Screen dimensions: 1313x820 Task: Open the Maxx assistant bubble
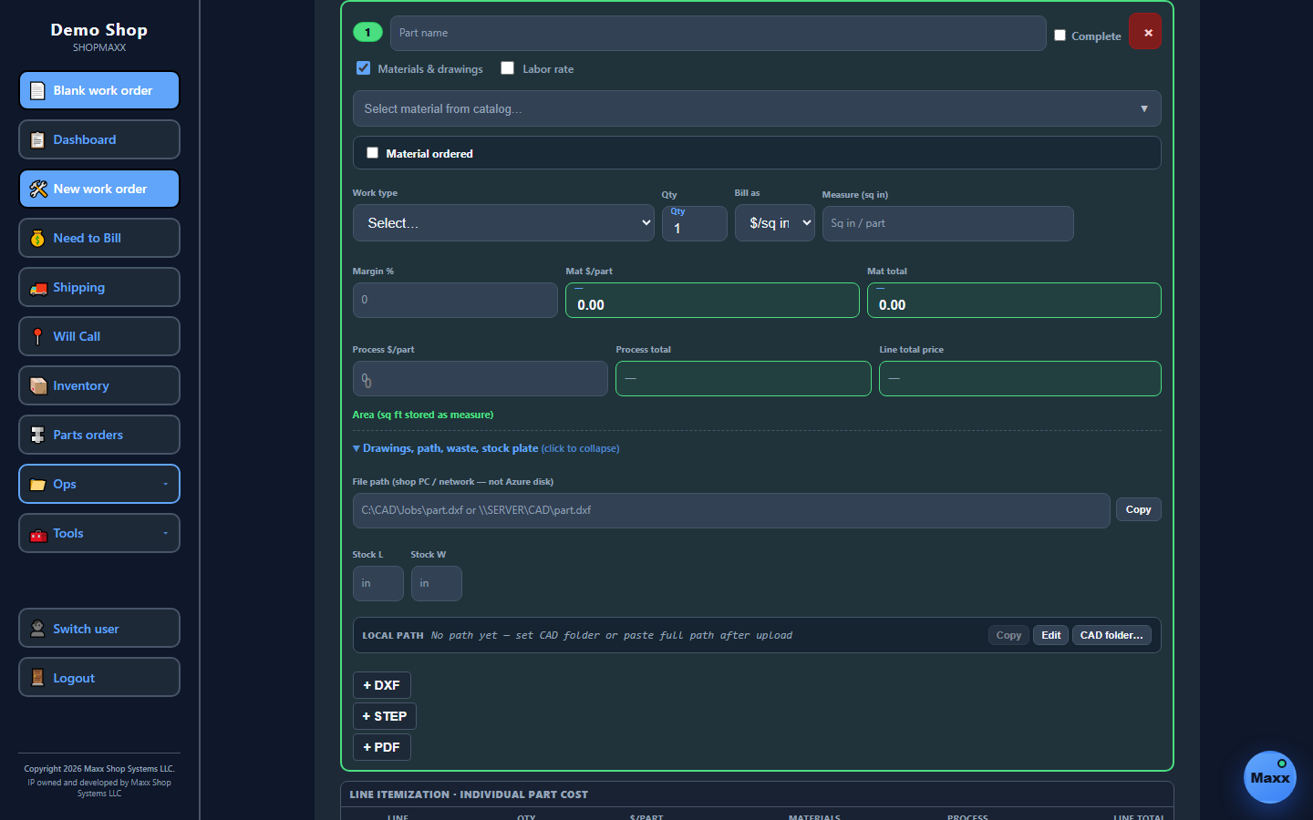pyautogui.click(x=1269, y=777)
